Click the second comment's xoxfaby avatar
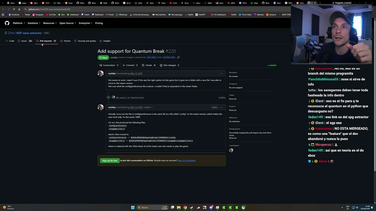Image resolution: width=376 pixels, height=211 pixels. point(101,107)
